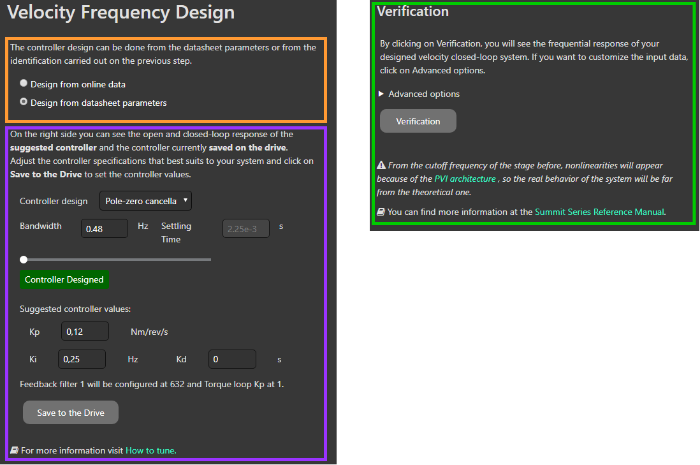
Task: Click the Kd value field
Action: coord(232,359)
